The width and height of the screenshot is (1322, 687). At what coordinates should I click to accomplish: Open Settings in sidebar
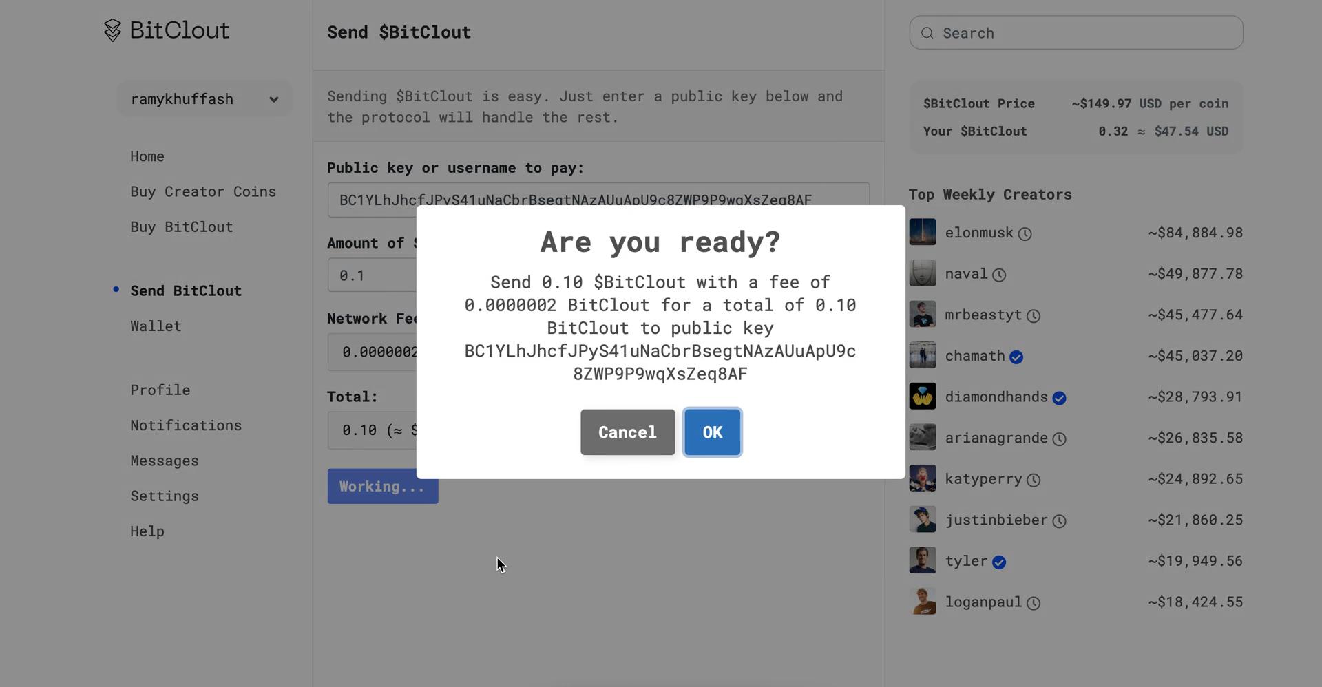(x=165, y=496)
